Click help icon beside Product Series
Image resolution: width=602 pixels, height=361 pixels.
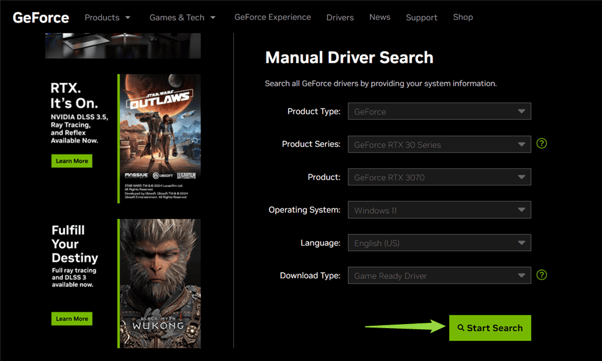541,143
